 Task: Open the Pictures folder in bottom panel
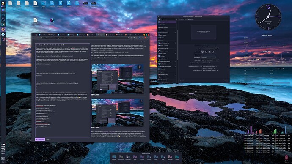142,158
